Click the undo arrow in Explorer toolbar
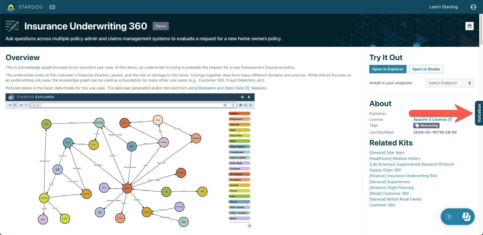Screen dimensions: 483x235 (21, 105)
